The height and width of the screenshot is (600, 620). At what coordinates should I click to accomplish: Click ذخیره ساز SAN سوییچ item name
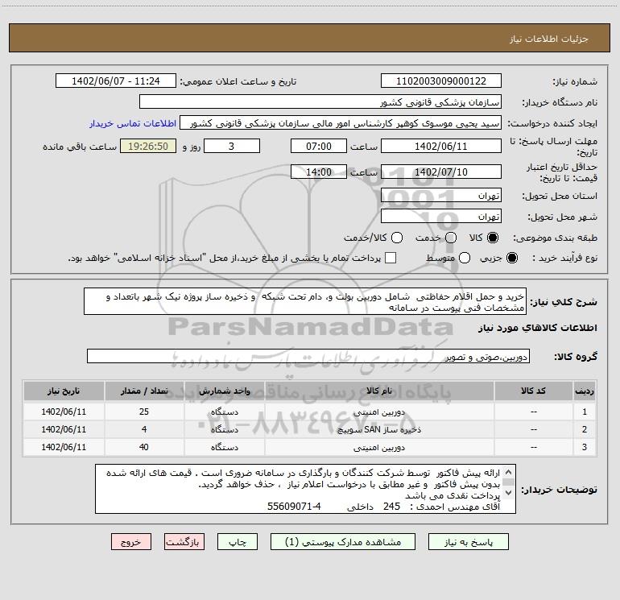point(379,429)
